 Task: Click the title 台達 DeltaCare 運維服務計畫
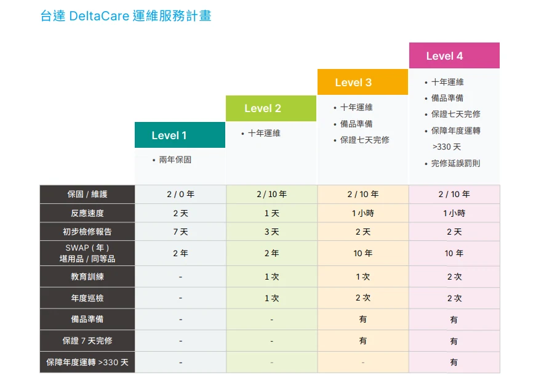pyautogui.click(x=126, y=16)
